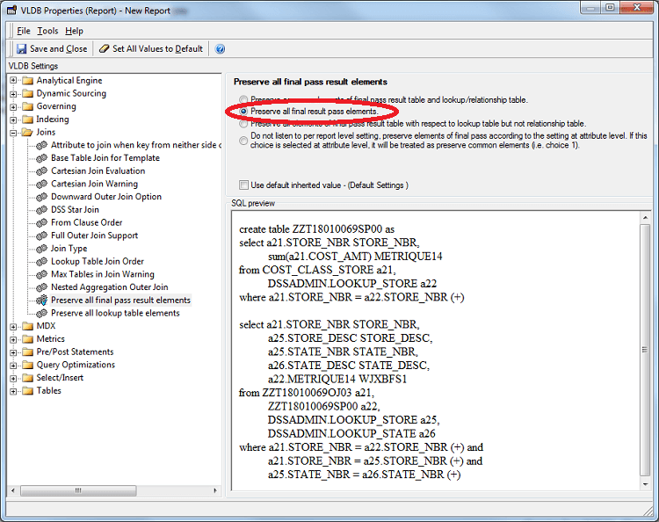Click the Save and Close disk icon
The width and height of the screenshot is (659, 522).
pos(21,49)
